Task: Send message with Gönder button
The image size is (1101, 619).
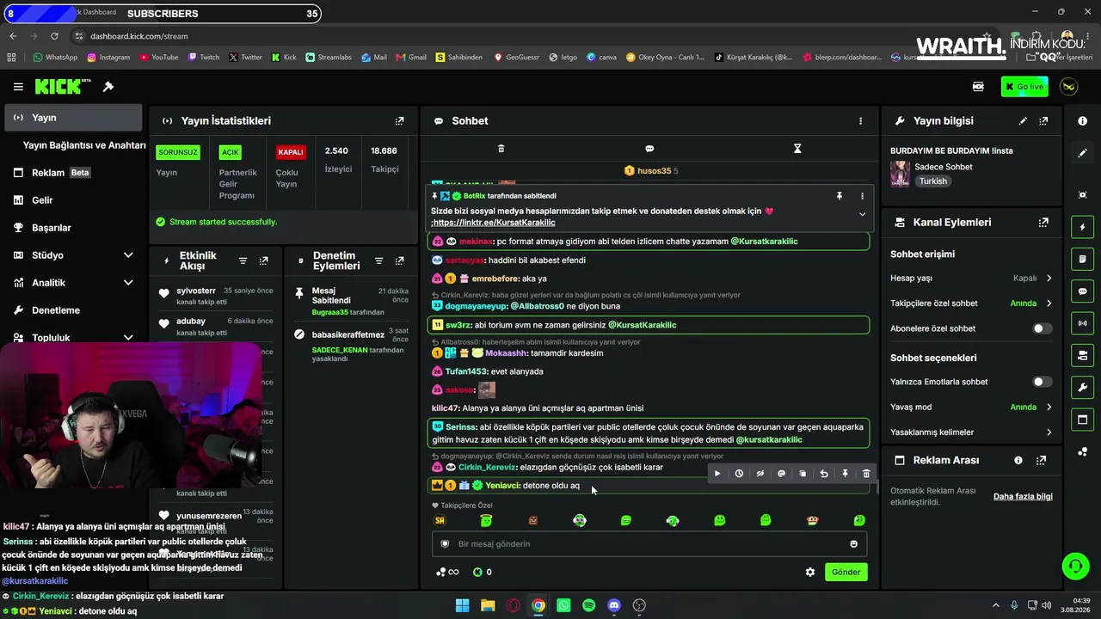Action: (846, 573)
